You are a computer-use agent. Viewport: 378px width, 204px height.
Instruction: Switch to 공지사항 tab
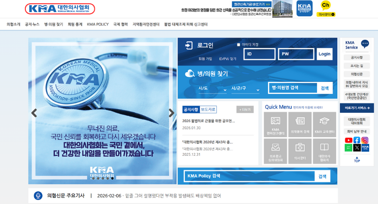(191, 109)
